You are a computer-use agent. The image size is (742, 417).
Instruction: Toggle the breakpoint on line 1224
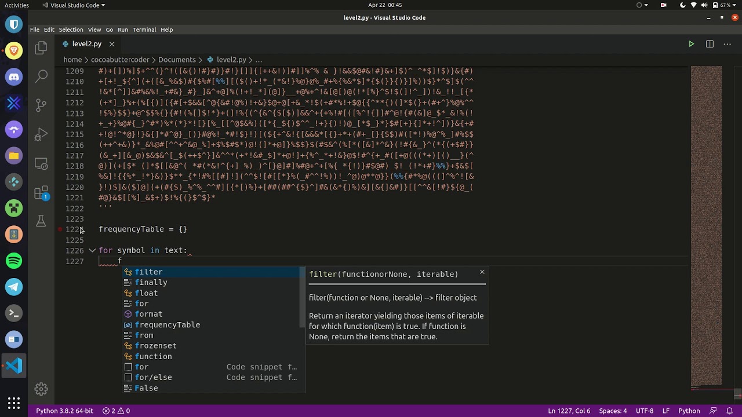point(60,229)
